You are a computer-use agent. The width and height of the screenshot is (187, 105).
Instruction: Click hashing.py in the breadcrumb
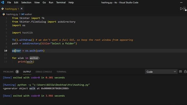click(12, 14)
